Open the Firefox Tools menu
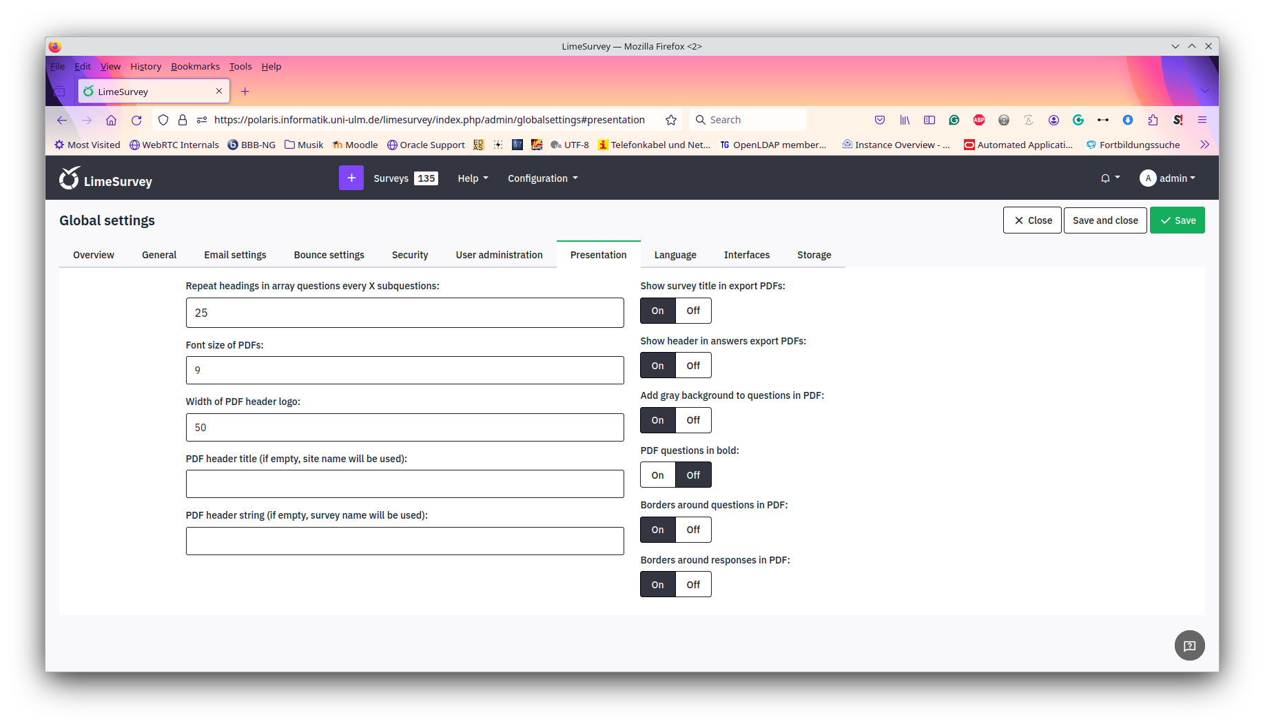 (240, 66)
